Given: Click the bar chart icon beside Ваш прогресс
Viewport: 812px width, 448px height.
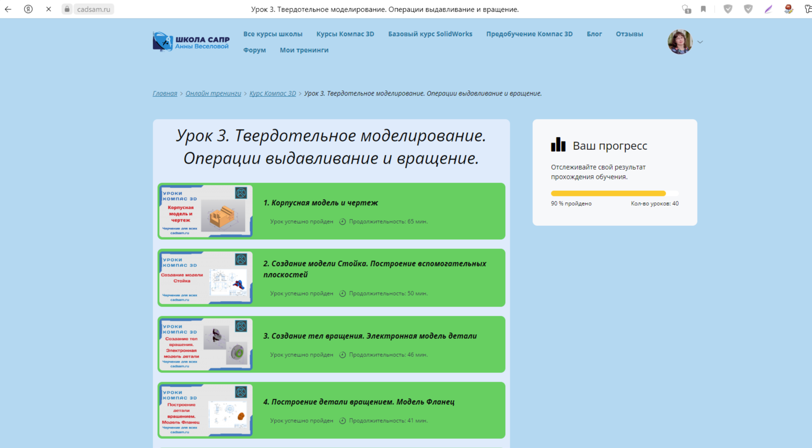Looking at the screenshot, I should coord(558,145).
